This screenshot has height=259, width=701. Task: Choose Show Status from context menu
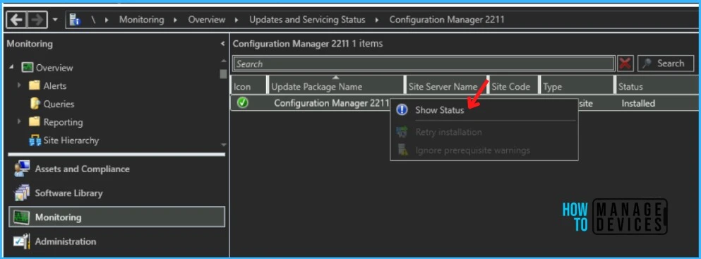coord(484,110)
